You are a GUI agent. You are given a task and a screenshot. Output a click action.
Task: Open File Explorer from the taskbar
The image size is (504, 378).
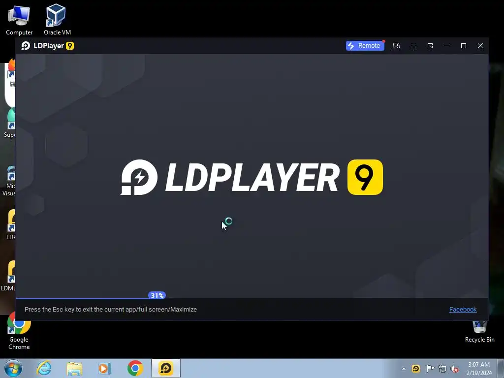[74, 368]
